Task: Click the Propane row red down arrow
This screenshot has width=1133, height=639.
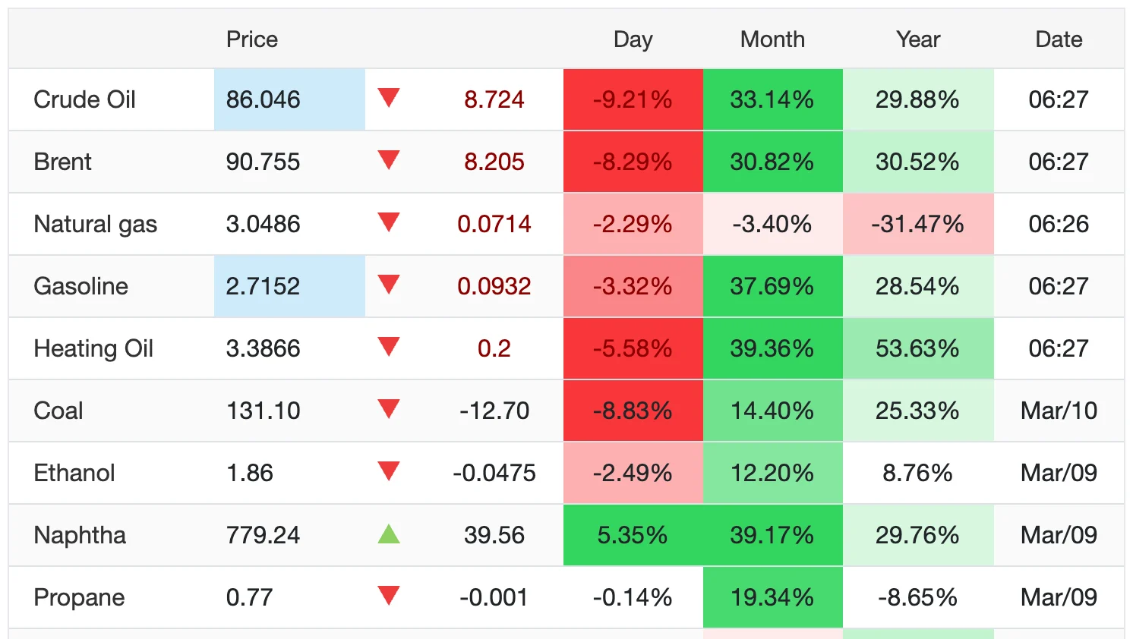Action: point(389,596)
